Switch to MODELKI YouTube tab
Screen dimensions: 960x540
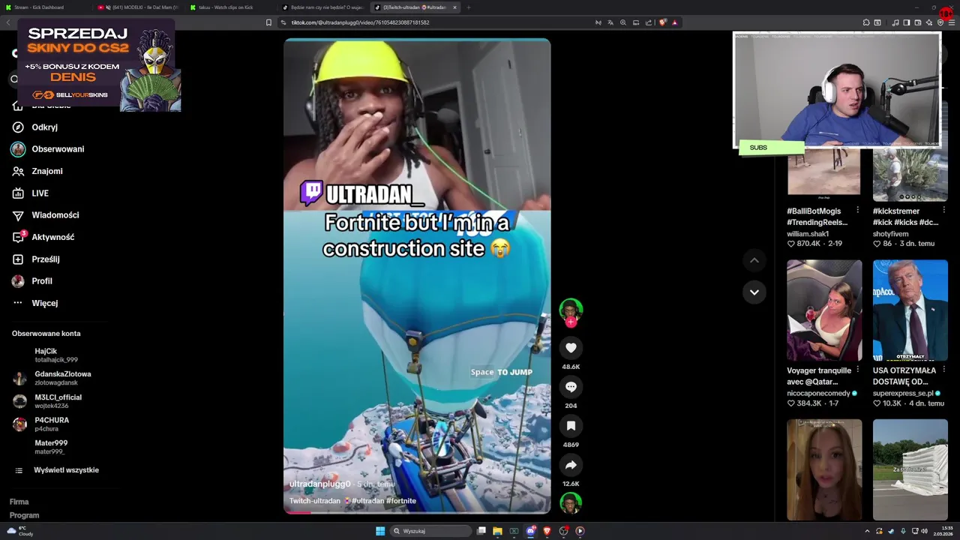[137, 7]
